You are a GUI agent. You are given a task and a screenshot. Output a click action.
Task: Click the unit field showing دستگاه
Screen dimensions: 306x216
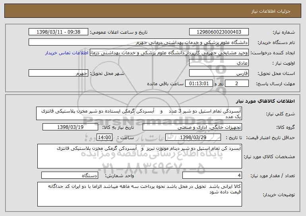(x=70, y=175)
